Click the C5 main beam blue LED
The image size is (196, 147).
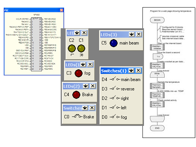click(x=113, y=43)
